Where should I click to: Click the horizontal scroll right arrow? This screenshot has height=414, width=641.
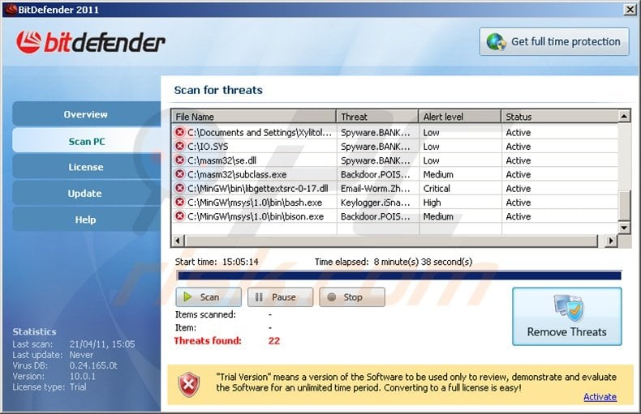click(x=611, y=241)
